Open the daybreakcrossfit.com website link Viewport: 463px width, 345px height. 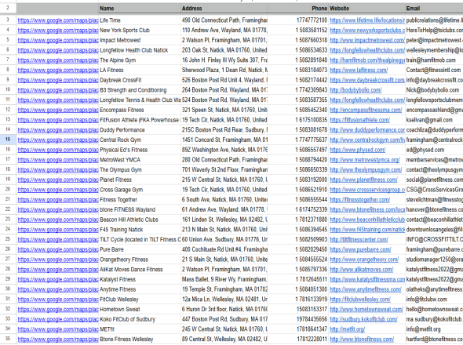tap(367, 80)
